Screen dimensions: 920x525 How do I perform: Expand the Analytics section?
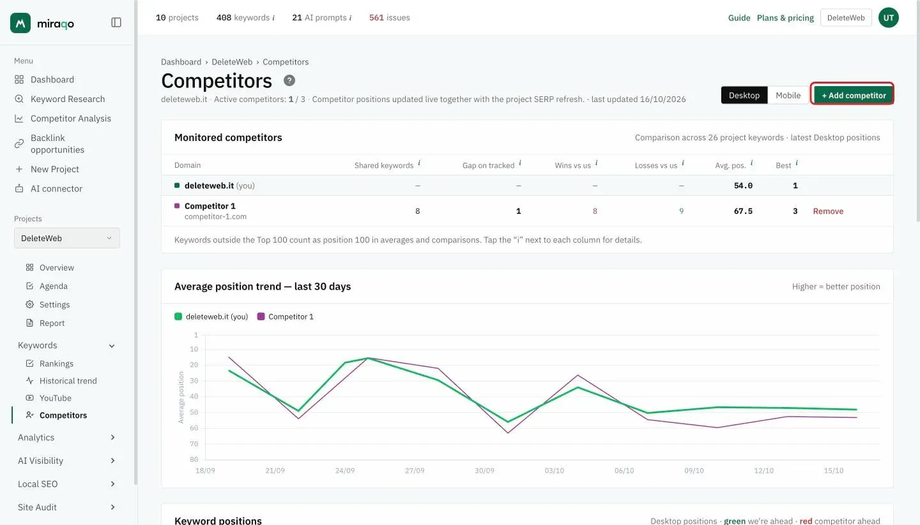[67, 438]
